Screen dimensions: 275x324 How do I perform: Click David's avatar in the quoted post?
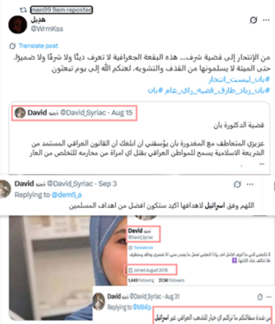coord(20,113)
